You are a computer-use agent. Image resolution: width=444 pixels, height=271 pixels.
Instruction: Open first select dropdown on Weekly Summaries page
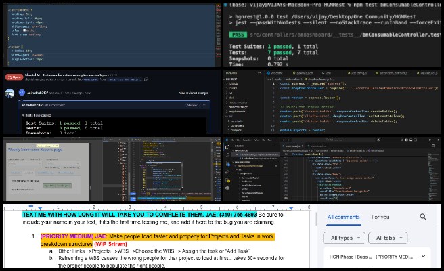coord(24,163)
